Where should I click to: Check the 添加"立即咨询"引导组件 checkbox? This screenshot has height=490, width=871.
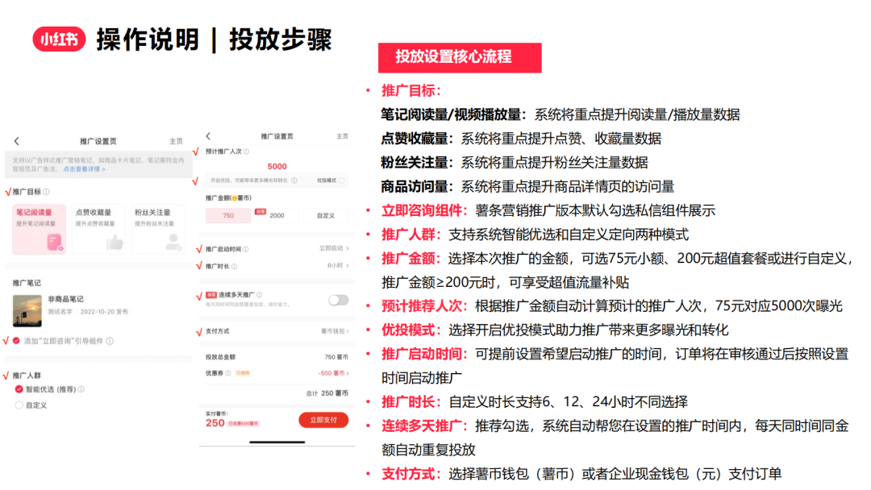(x=16, y=341)
